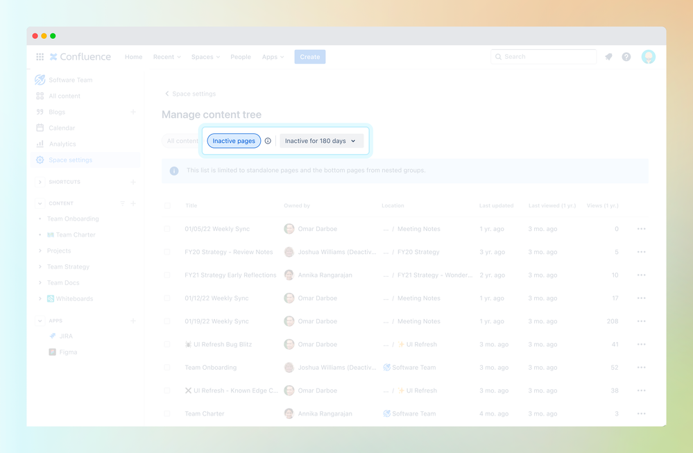Check the 01/12/22 Weekly Sync row
693x453 pixels.
[167, 298]
